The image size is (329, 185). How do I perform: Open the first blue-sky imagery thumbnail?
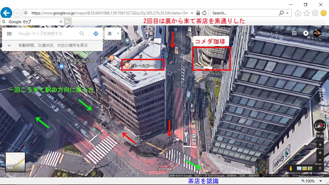click(x=299, y=169)
